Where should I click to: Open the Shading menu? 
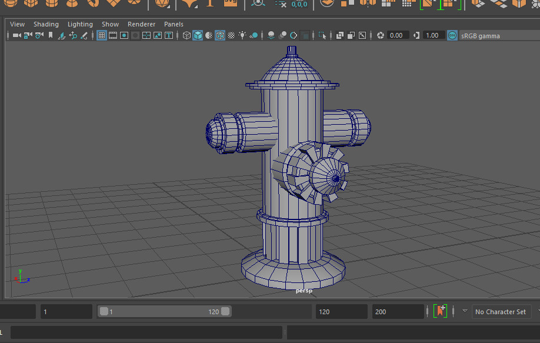(x=46, y=24)
